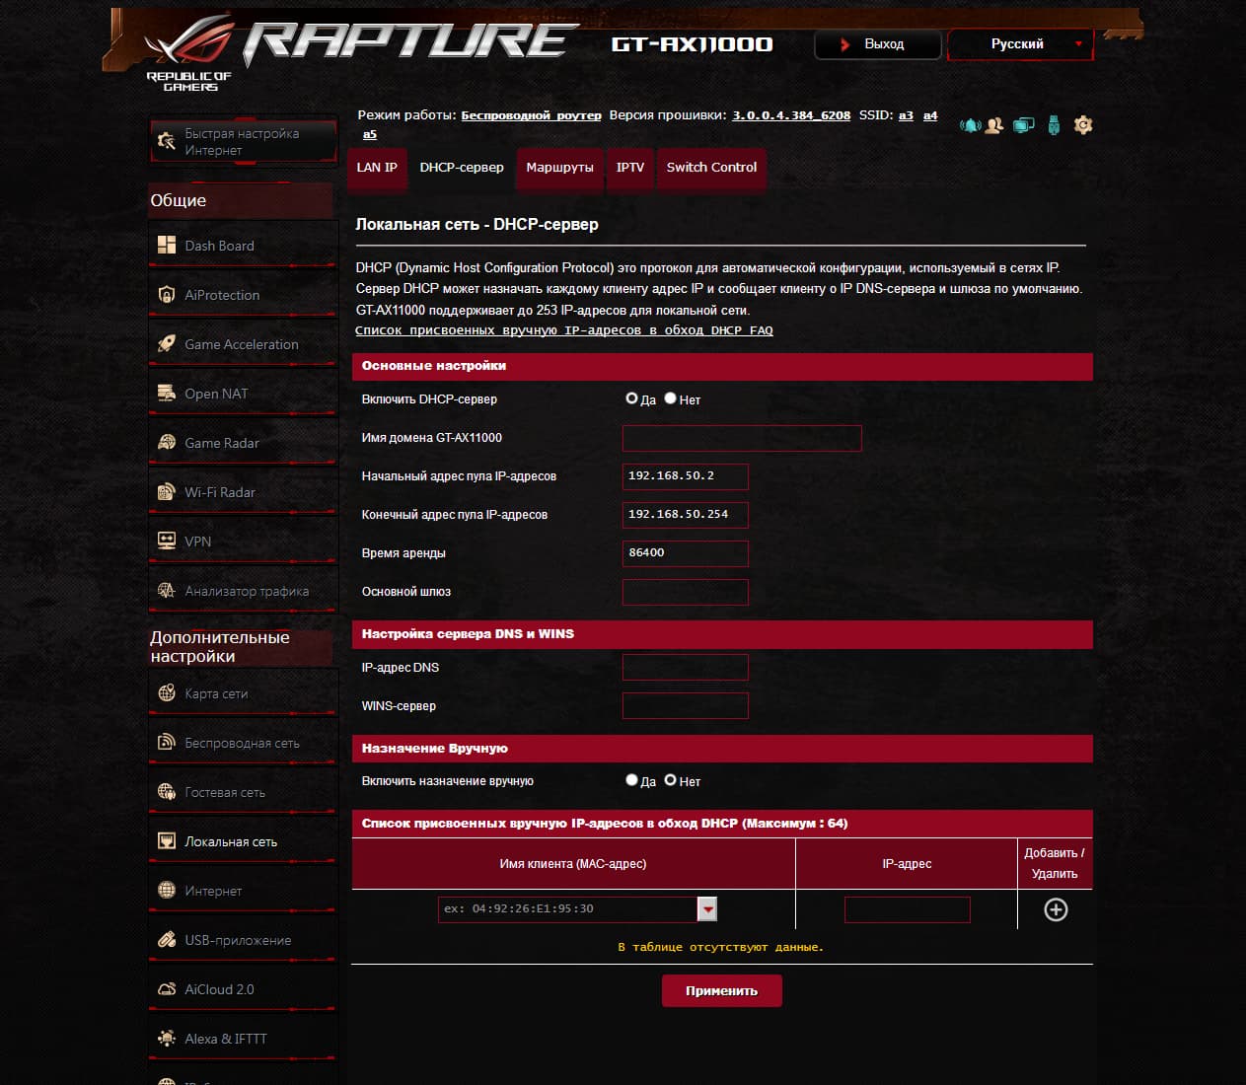
Task: Click the MAC-address client name field
Action: (x=567, y=909)
